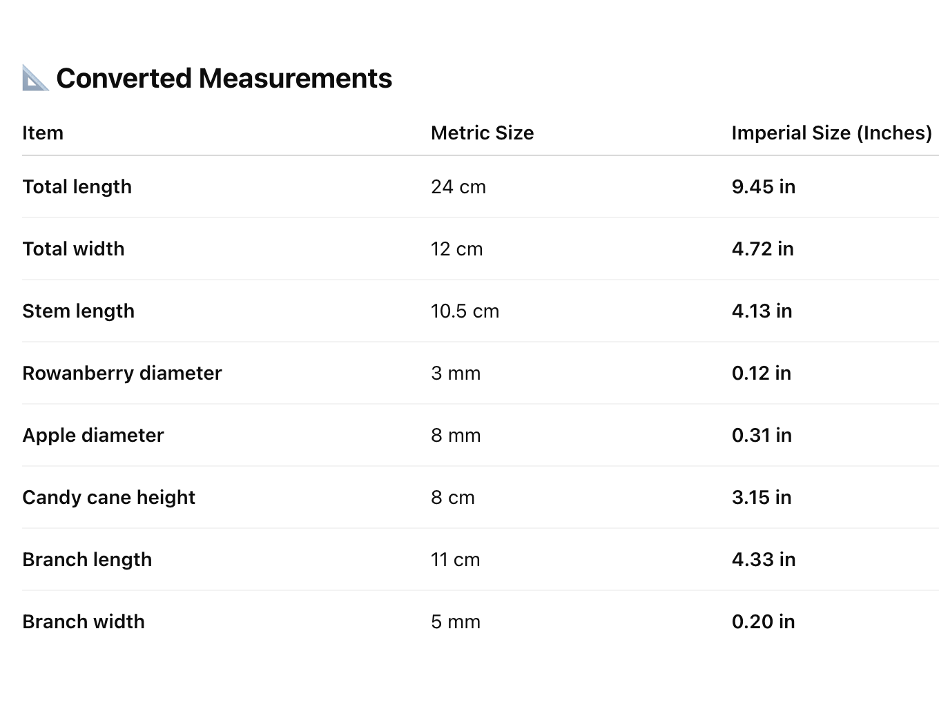Select the Branch width row label

point(84,621)
